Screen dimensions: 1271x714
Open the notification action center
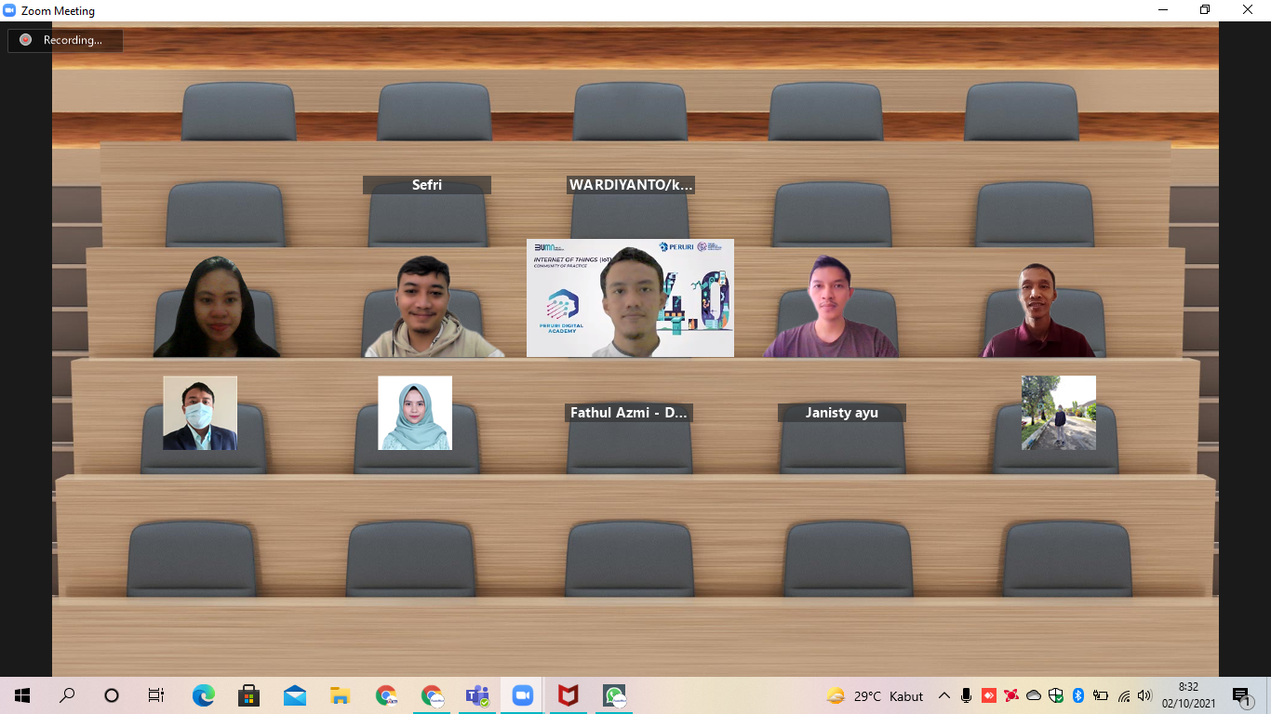pos(1241,695)
